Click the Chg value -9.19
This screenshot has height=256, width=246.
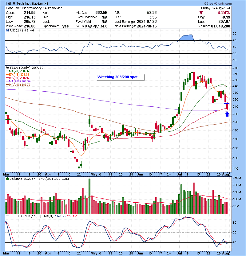[225, 17]
